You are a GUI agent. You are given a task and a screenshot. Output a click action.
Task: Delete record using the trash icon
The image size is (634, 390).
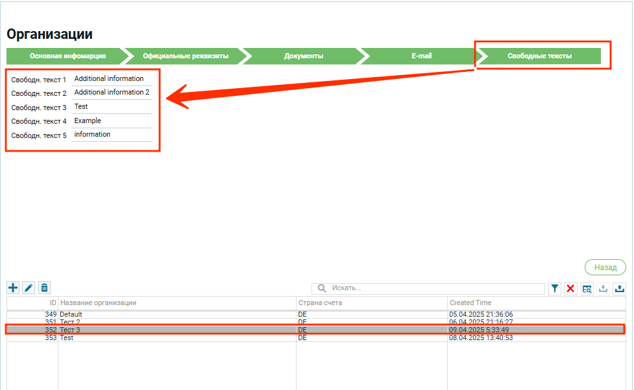(x=44, y=288)
